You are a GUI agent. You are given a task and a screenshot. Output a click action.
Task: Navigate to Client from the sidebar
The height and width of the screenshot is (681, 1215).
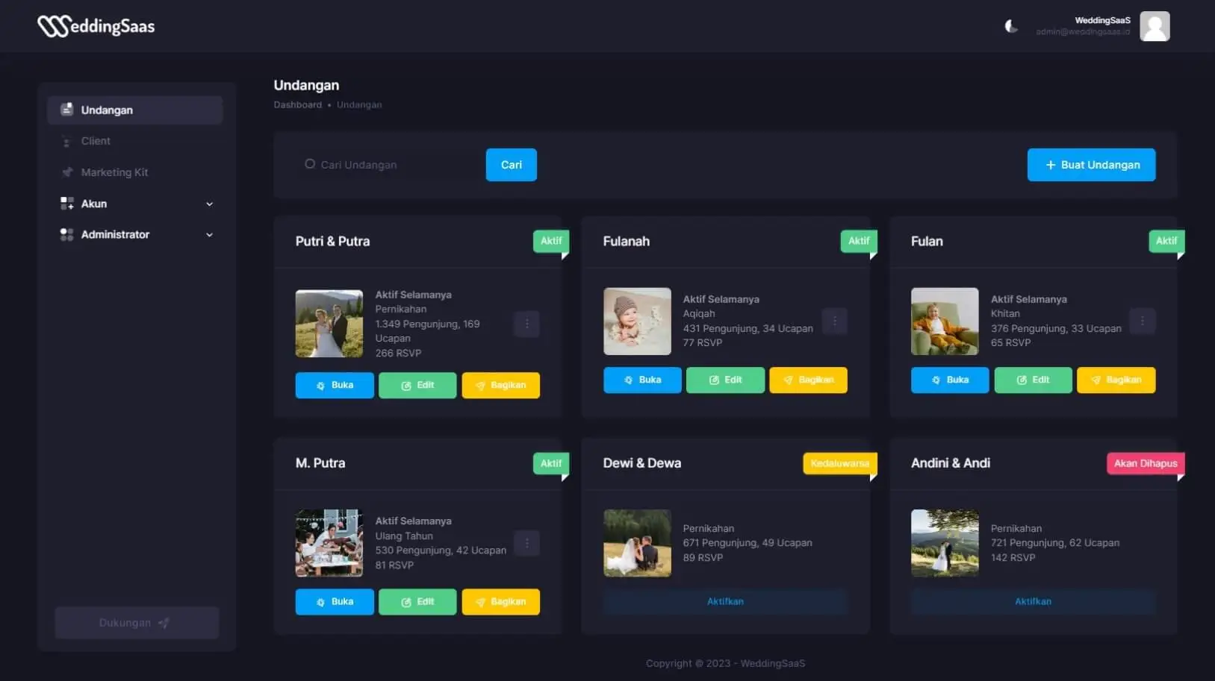point(96,140)
